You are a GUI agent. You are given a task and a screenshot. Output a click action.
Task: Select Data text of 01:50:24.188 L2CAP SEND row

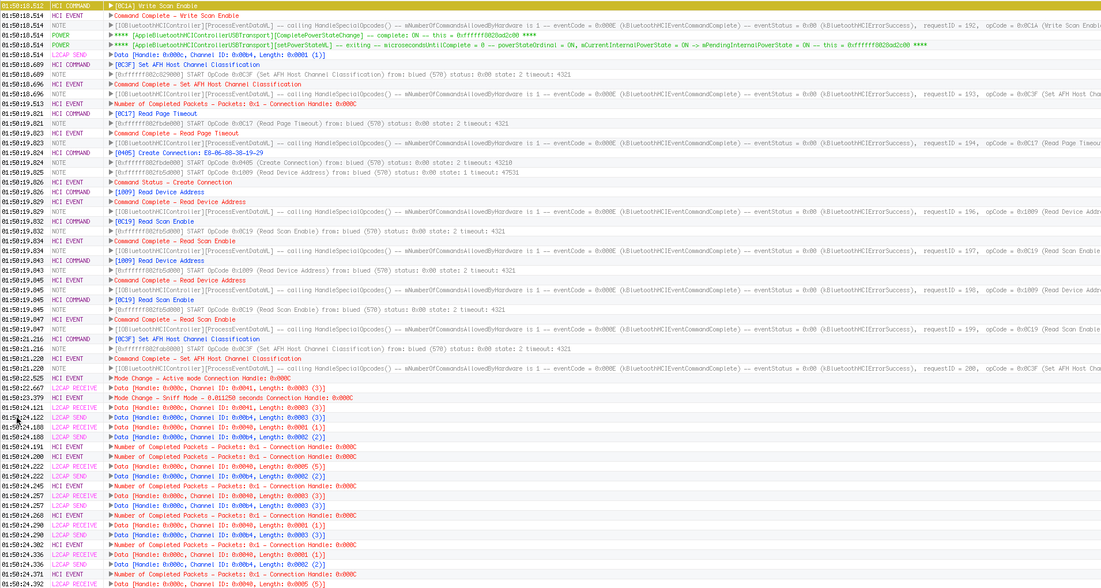(x=220, y=437)
